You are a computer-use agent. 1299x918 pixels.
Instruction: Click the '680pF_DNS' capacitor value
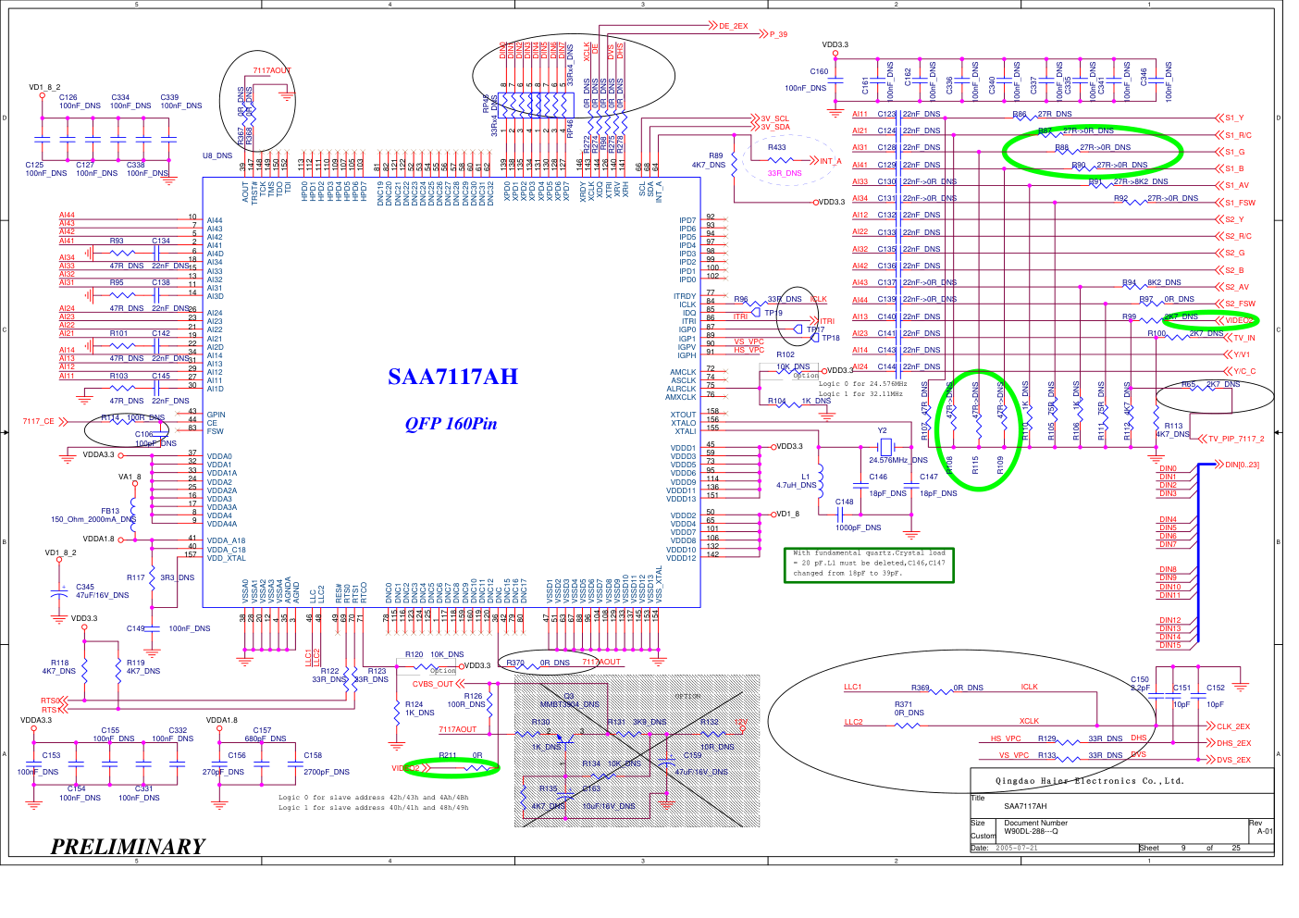click(266, 738)
